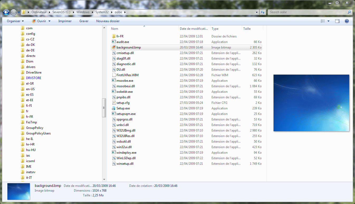Click the 2,25 Mo size value
The width and height of the screenshot is (355, 204).
98,195
